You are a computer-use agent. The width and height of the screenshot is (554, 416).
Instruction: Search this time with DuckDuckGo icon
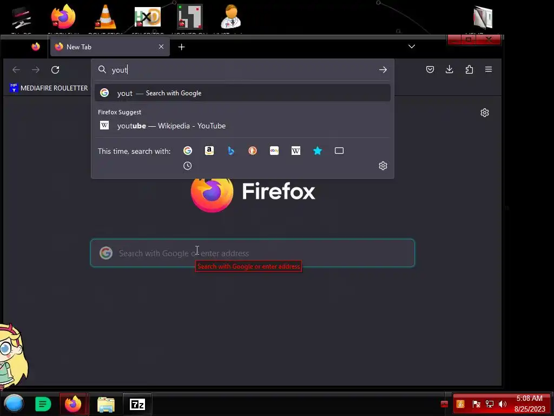tap(253, 151)
